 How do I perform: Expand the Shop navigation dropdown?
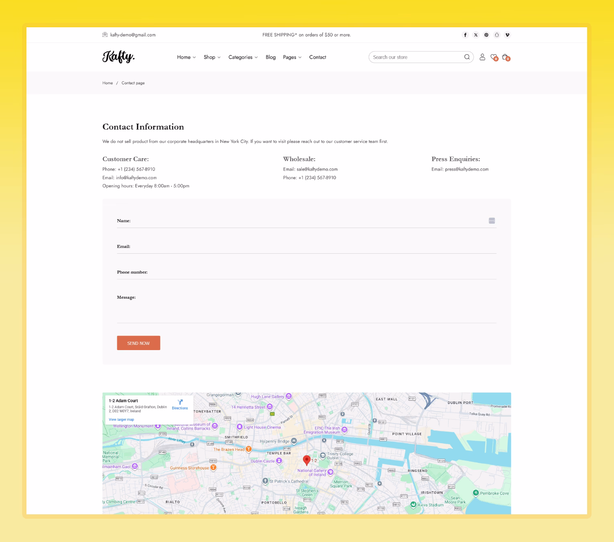pos(212,57)
